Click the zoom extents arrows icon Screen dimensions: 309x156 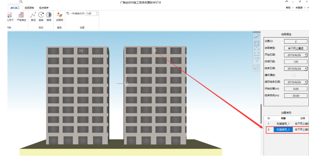tap(256, 51)
